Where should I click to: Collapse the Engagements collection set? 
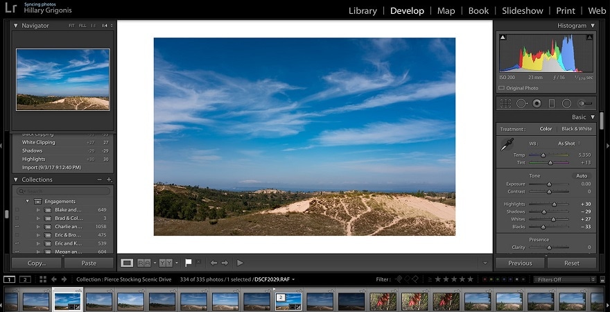pos(28,201)
